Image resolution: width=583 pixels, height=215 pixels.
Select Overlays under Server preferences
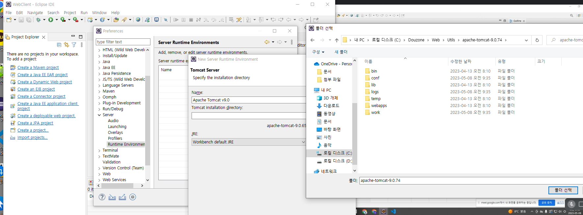tap(115, 132)
